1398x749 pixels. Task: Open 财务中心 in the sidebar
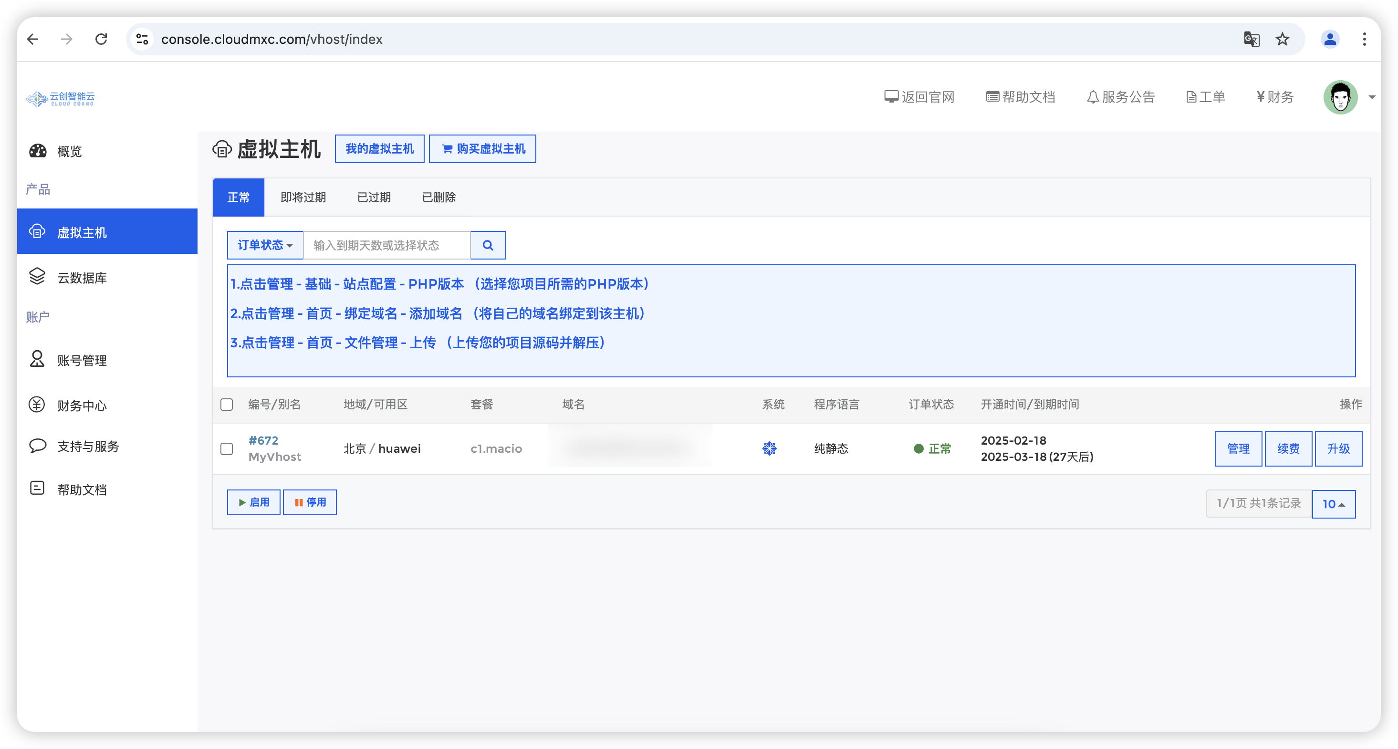tap(107, 405)
